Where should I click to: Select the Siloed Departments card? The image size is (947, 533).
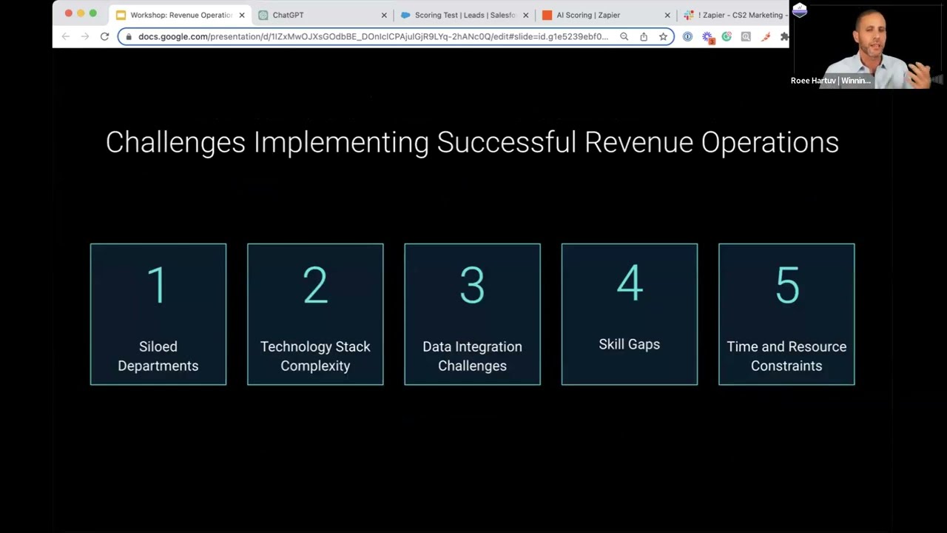click(x=158, y=314)
